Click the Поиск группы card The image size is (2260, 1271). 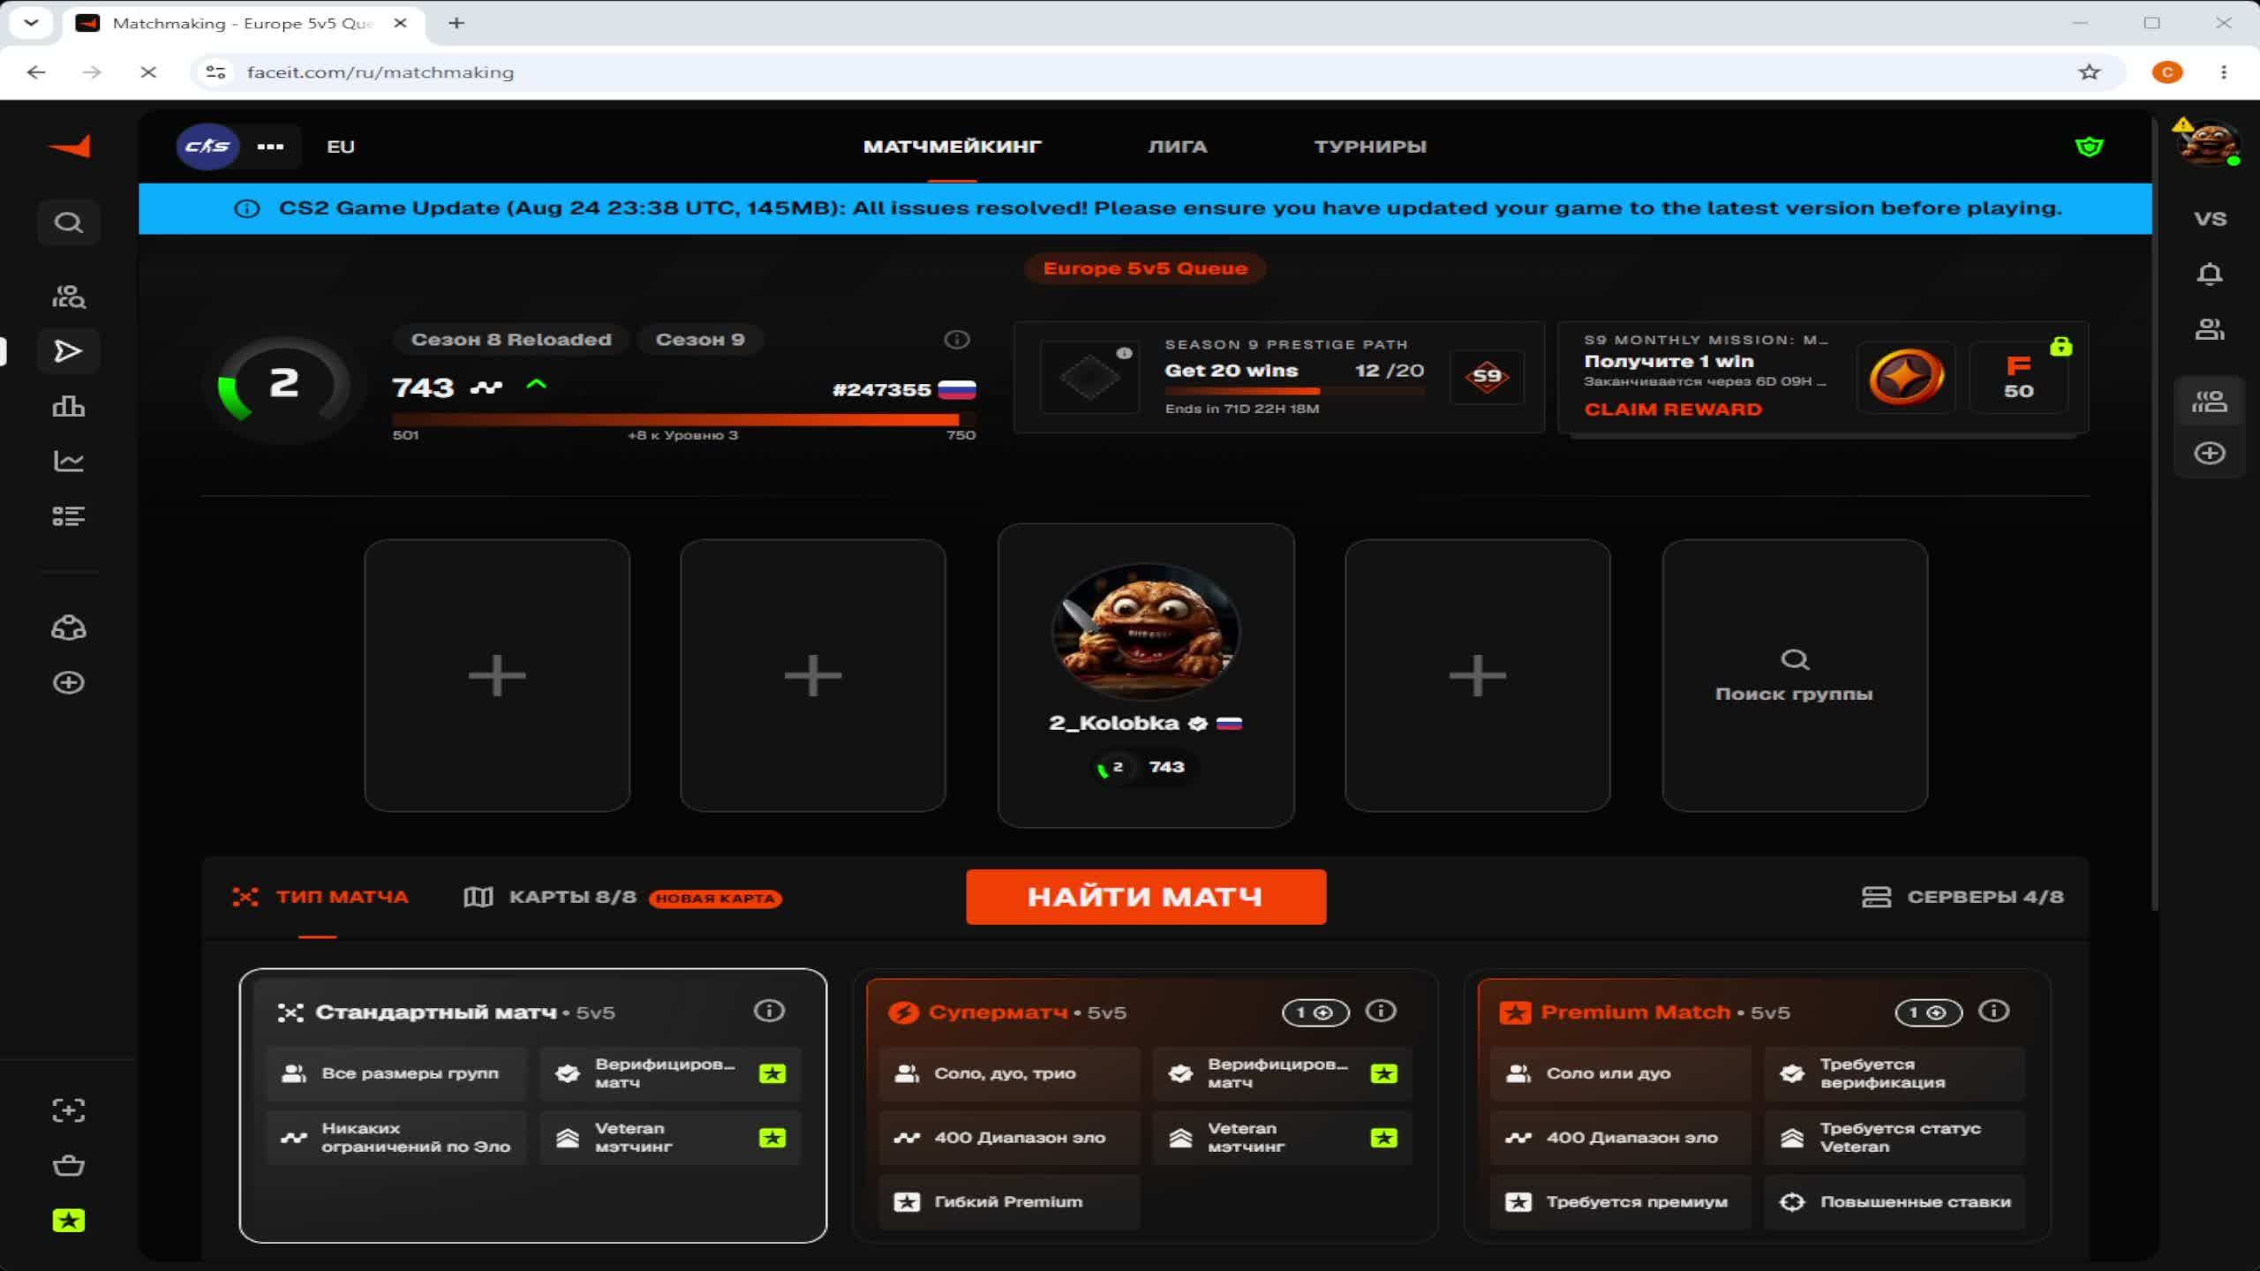(1795, 675)
